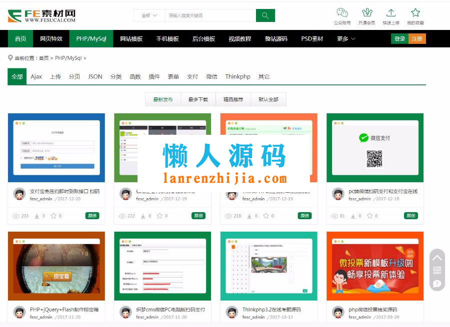Select the 其它 category tab
Viewport: 450px width, 327px height.
pos(263,76)
